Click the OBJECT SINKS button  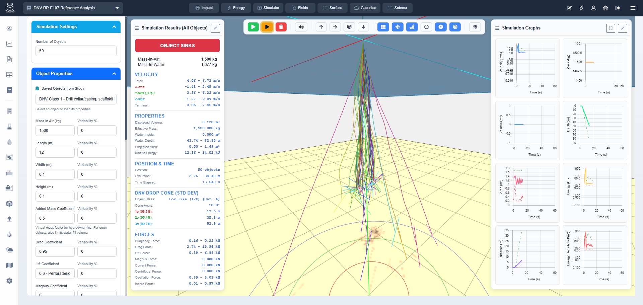177,45
